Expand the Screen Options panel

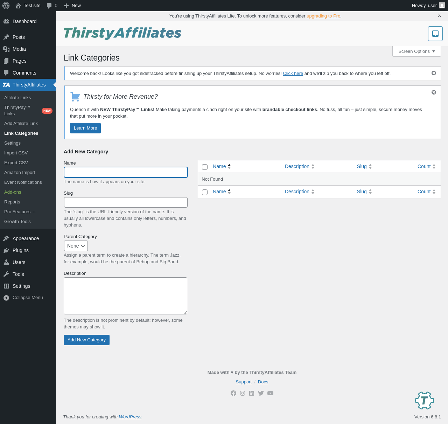tap(416, 51)
